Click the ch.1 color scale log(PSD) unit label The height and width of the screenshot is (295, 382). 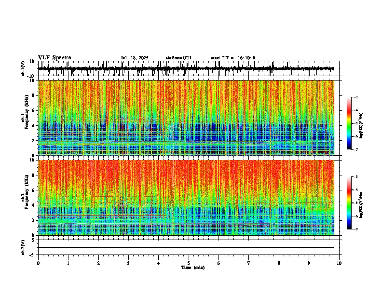pos(361,125)
